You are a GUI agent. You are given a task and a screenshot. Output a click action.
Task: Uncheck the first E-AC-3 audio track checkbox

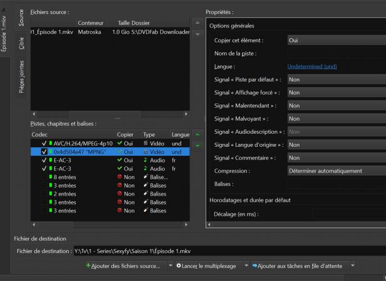point(44,160)
